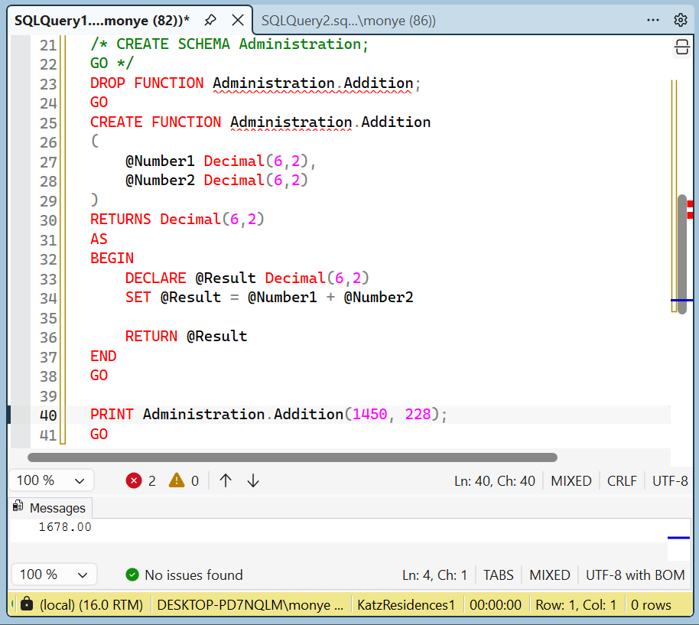
Task: Toggle the editor split window icon
Action: (681, 47)
